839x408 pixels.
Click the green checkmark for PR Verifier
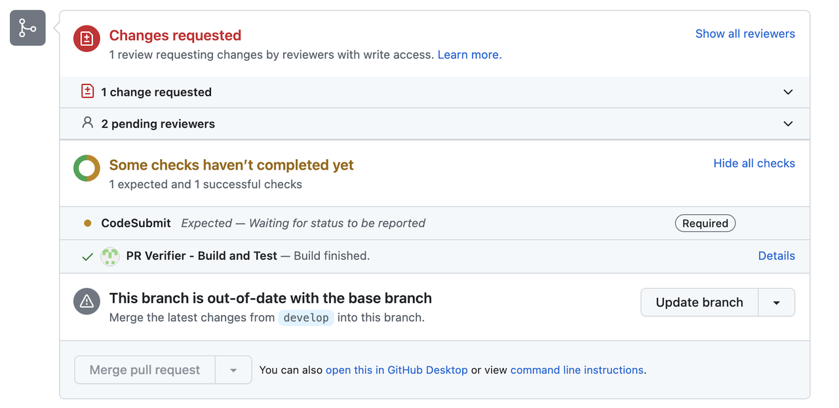[87, 257]
